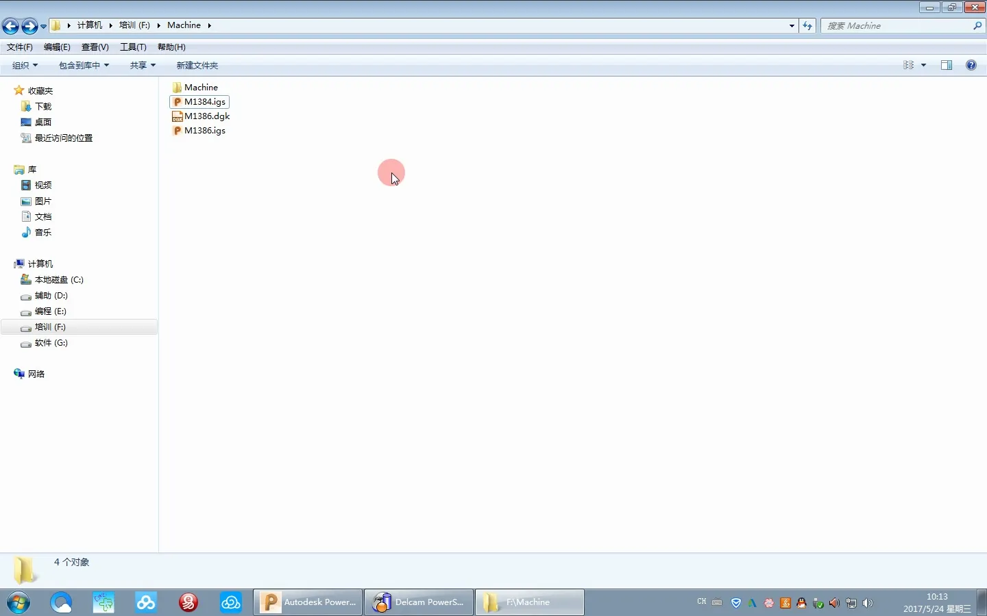
Task: Select 本地磁盘 (C:) in navigation pane
Action: click(x=59, y=280)
